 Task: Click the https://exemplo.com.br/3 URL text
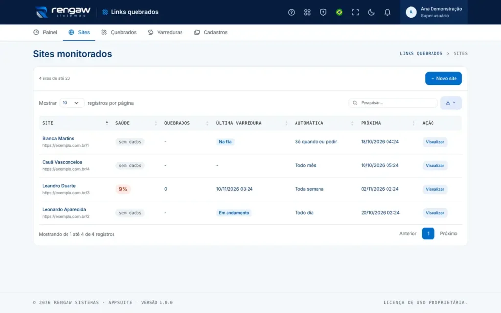(66, 193)
